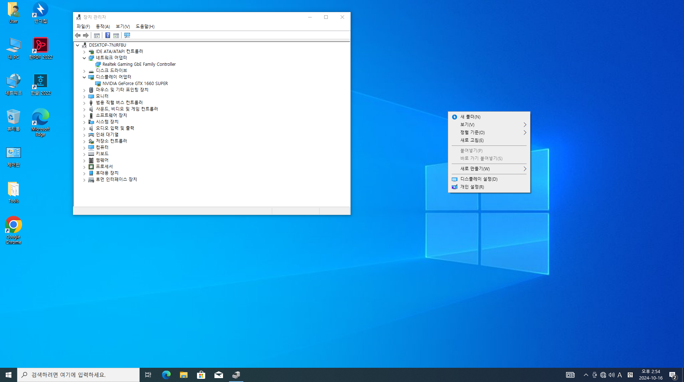The width and height of the screenshot is (684, 382).
Task: Expand 사운드, 비디오 및 게임 컨트롤러 node
Action: [84, 109]
